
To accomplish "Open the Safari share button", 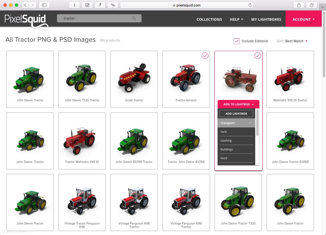I will [299, 5].
